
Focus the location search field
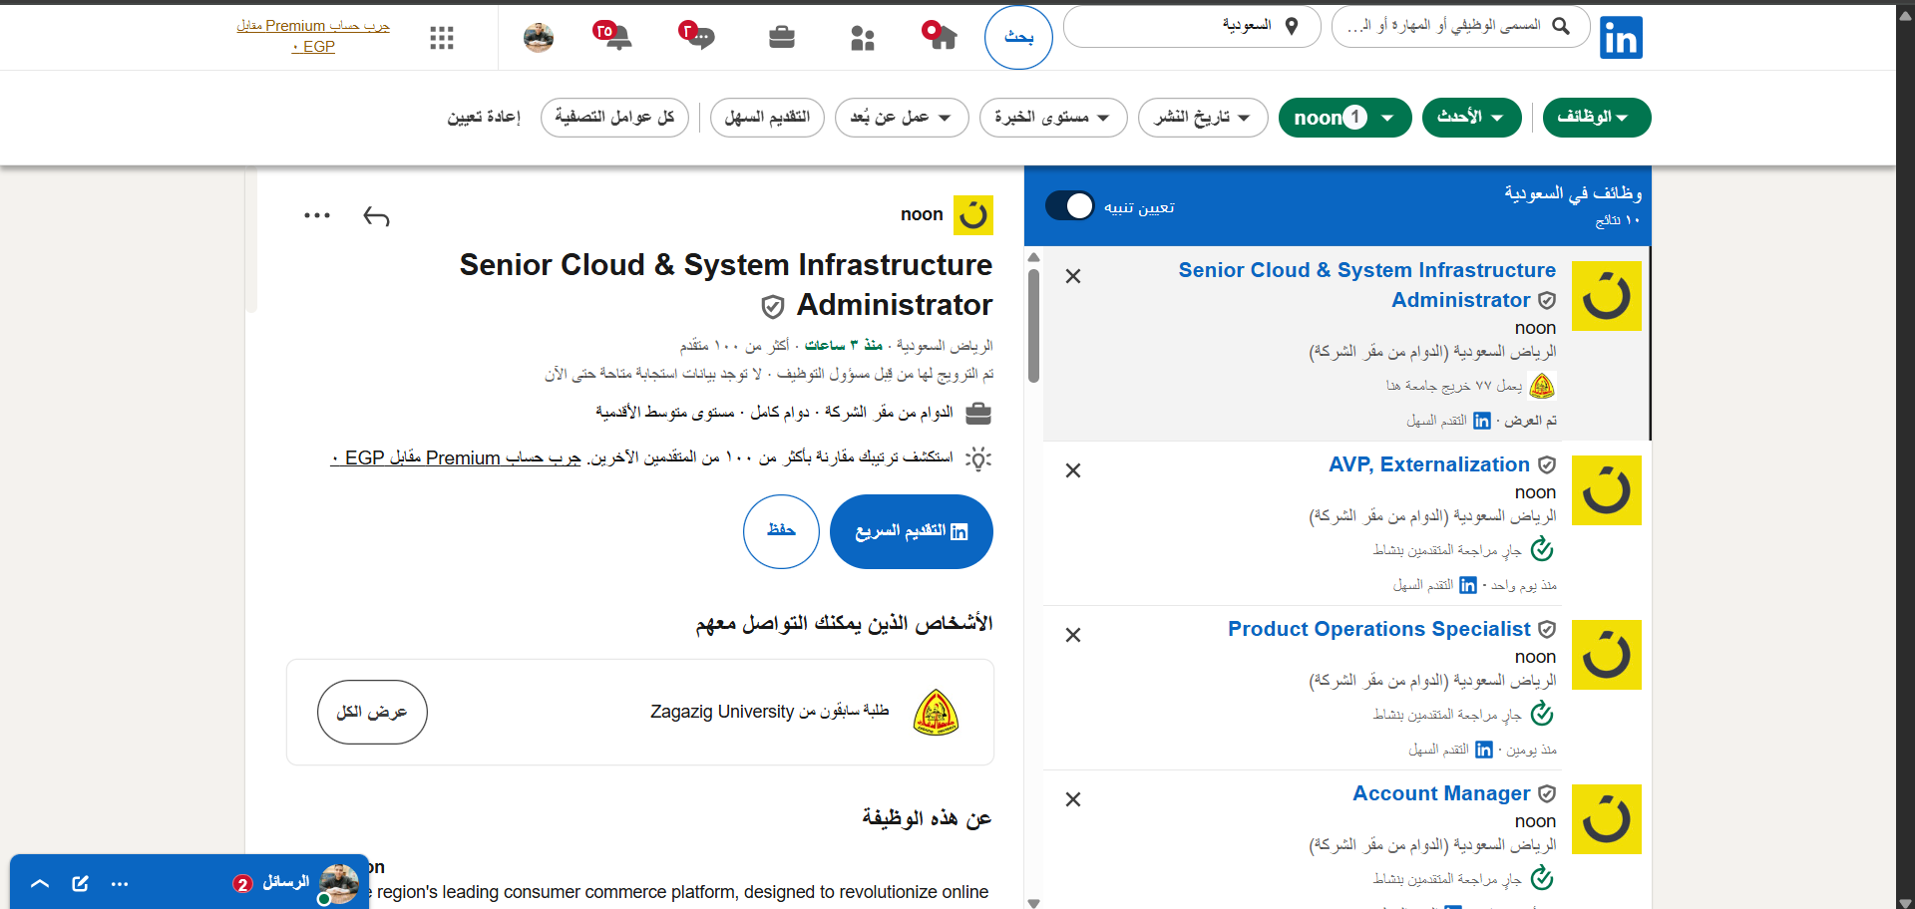(x=1192, y=27)
